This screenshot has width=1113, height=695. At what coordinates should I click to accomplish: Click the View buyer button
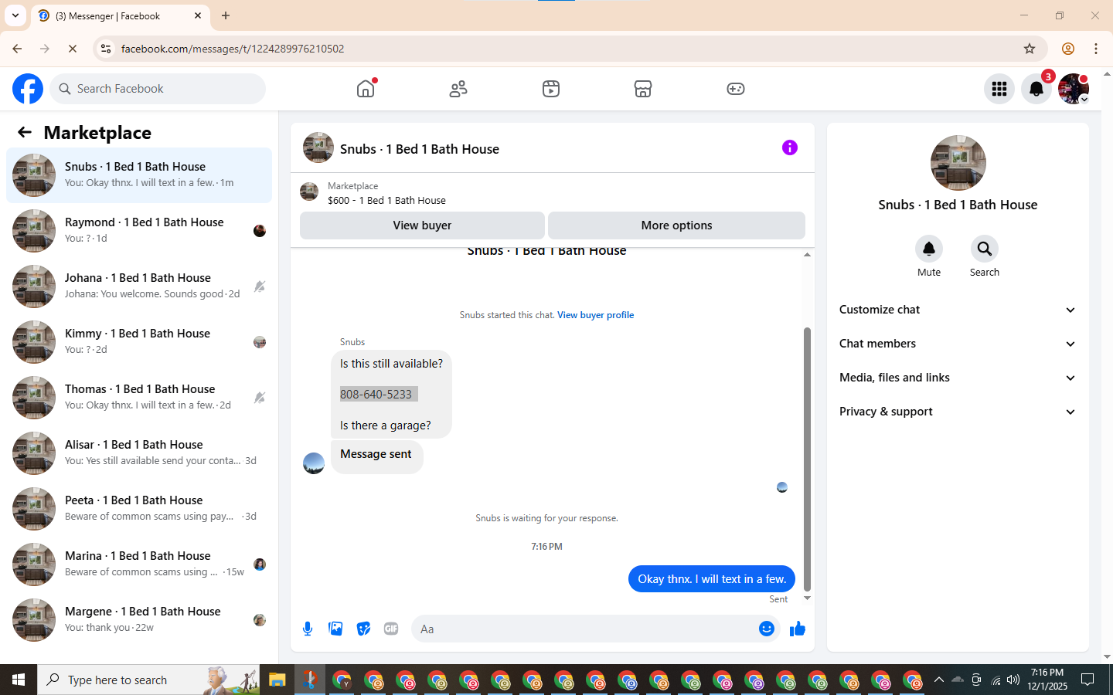click(422, 225)
